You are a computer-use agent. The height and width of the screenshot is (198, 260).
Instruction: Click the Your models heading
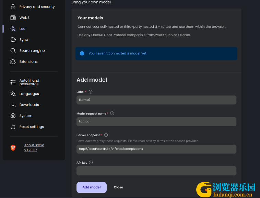tap(90, 18)
